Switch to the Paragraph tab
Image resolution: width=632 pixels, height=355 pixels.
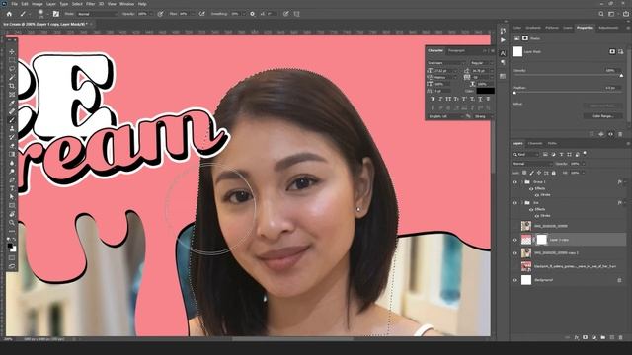tap(456, 50)
